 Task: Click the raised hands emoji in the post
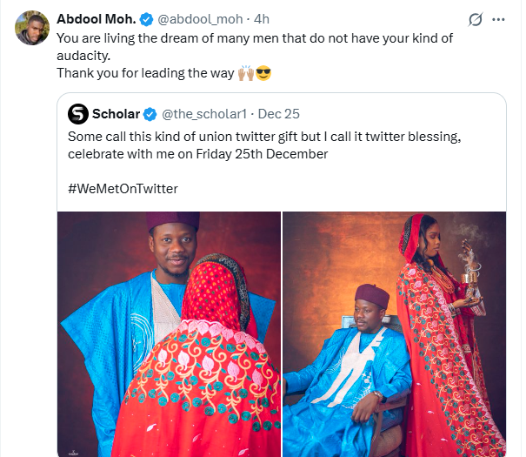click(x=243, y=73)
